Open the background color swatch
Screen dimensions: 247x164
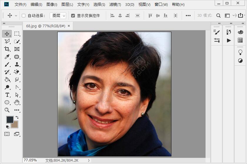pyautogui.click(x=16, y=125)
